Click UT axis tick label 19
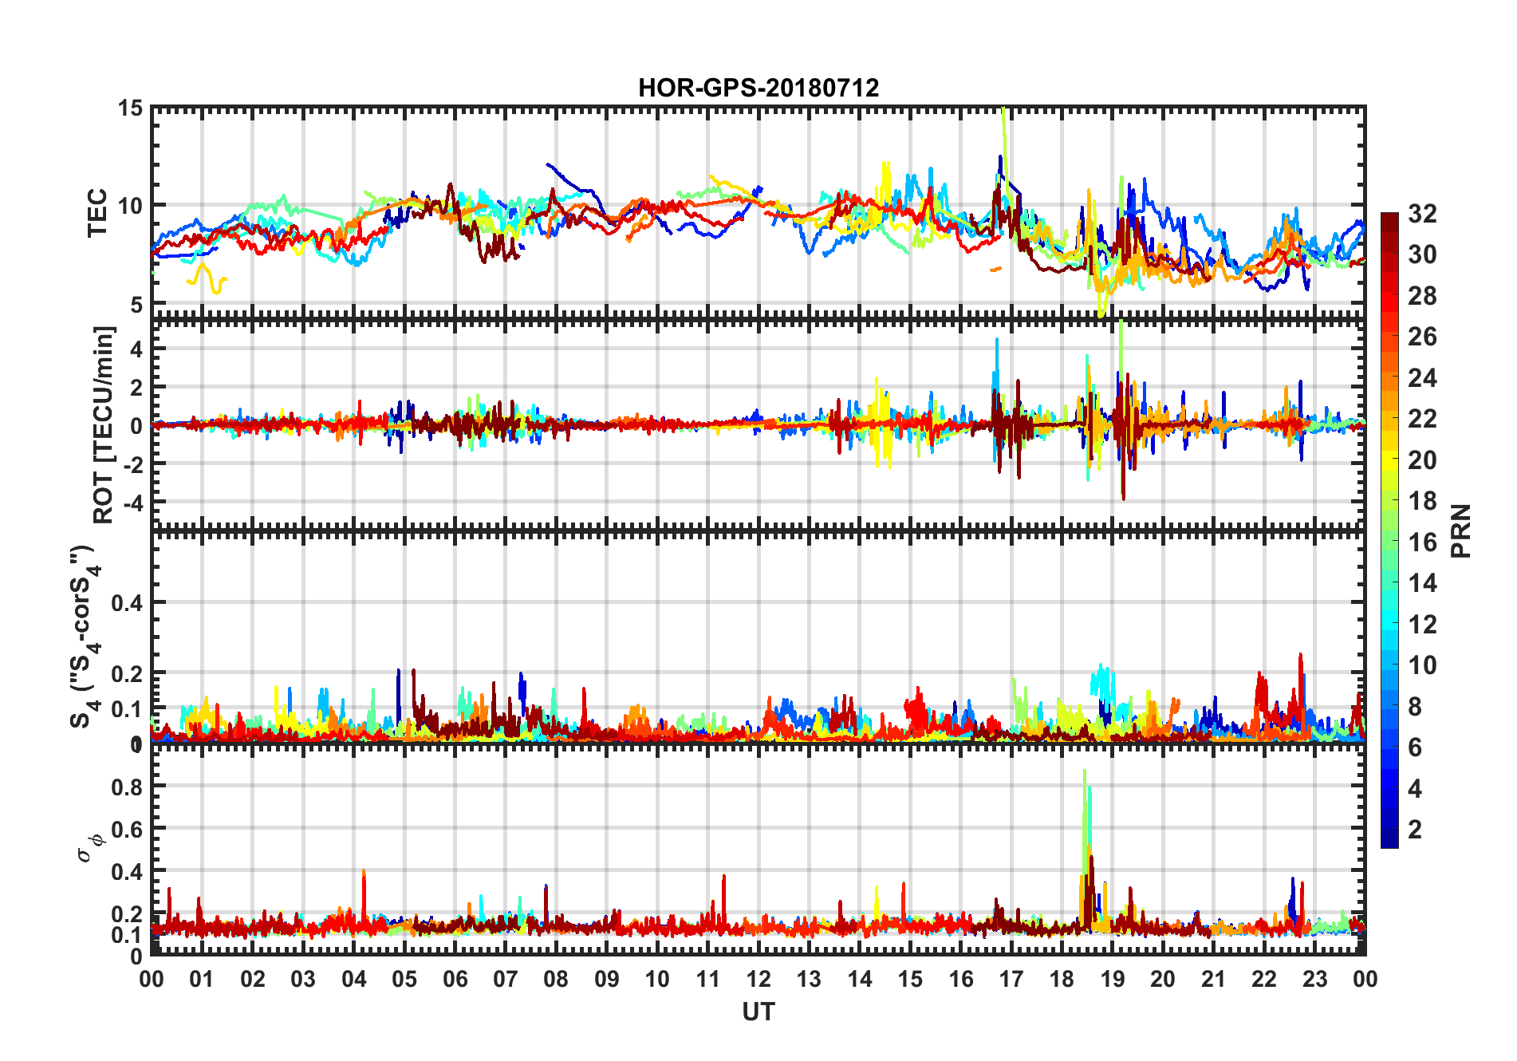Image resolution: width=1517 pixels, height=1061 pixels. pyautogui.click(x=1113, y=980)
